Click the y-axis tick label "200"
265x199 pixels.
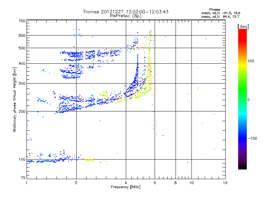(22, 111)
